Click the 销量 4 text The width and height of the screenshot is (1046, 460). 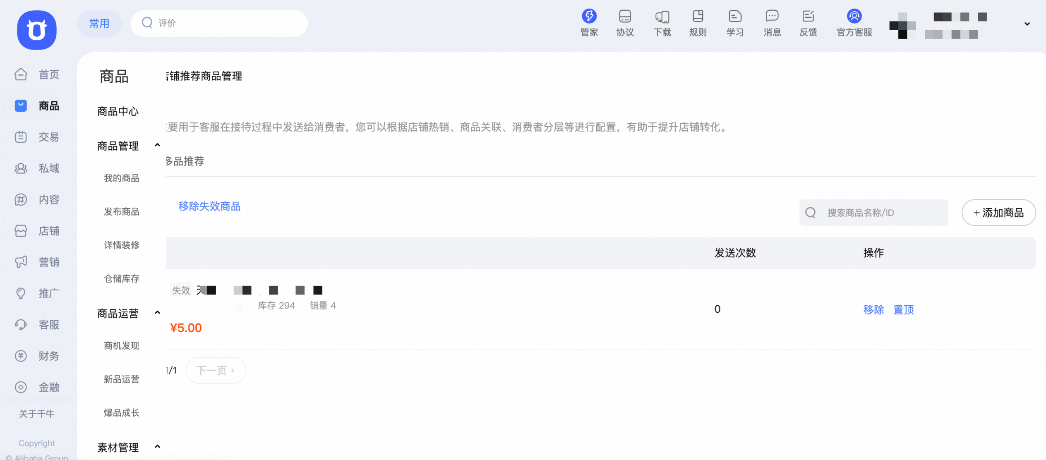(x=323, y=306)
